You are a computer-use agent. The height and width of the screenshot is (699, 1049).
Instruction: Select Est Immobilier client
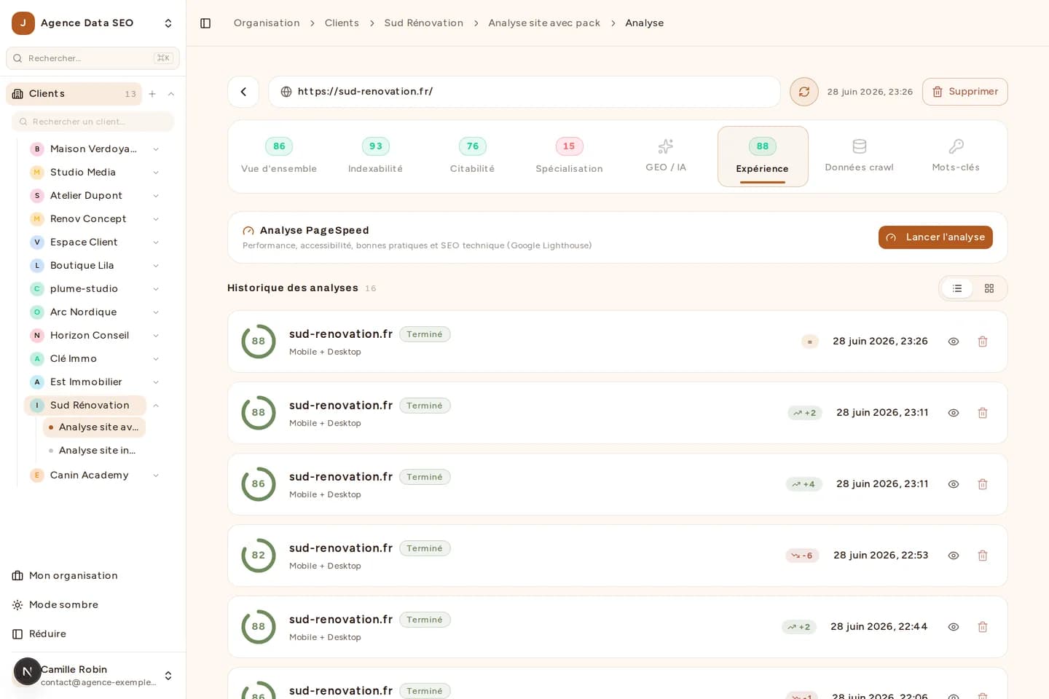pyautogui.click(x=86, y=382)
